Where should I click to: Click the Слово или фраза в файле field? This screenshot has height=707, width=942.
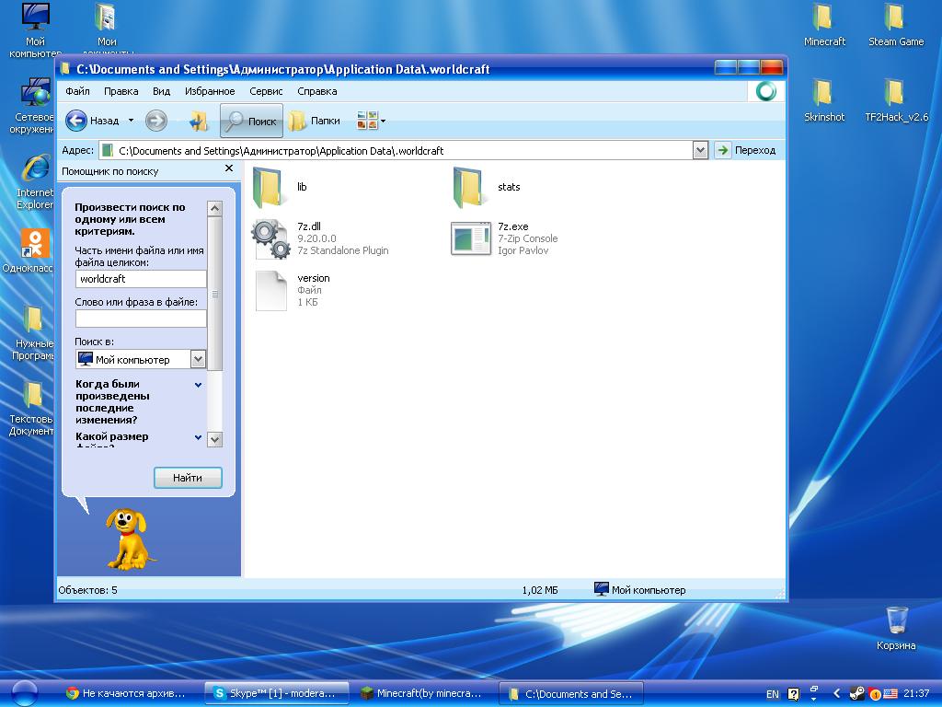tap(141, 319)
